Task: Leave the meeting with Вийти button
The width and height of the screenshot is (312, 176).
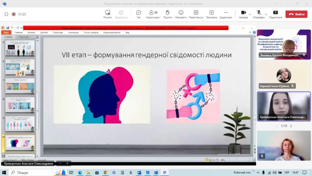Action: click(x=296, y=14)
